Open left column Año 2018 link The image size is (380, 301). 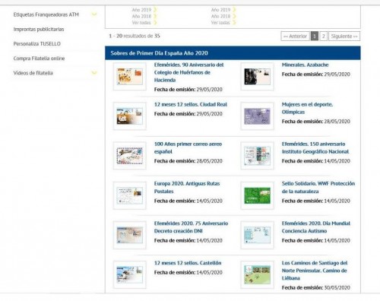point(141,16)
